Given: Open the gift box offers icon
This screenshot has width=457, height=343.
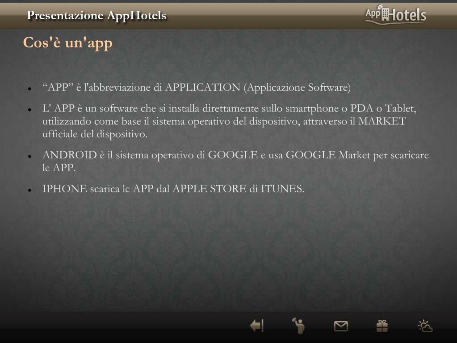Looking at the screenshot, I should click(382, 326).
